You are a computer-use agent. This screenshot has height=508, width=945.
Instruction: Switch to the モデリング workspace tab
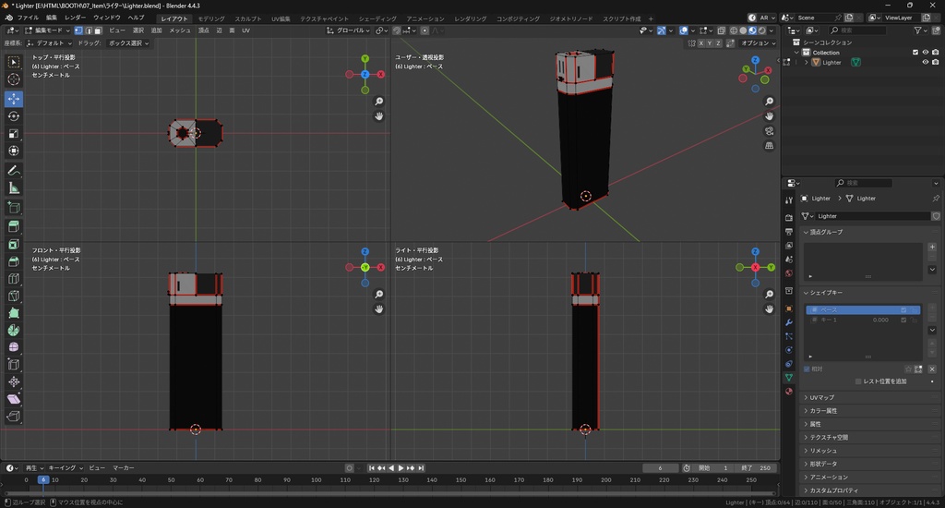211,18
